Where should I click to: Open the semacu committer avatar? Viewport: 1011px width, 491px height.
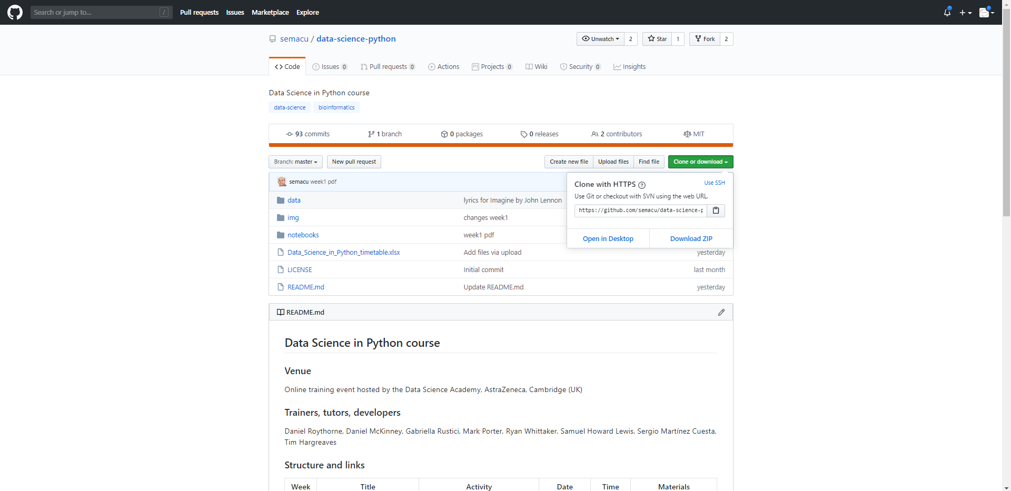(x=282, y=182)
